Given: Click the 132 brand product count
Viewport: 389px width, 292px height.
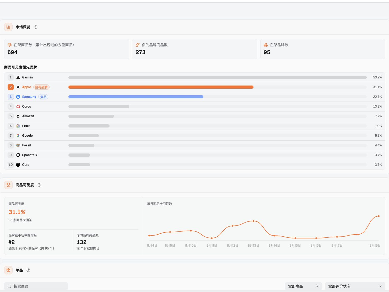Looking at the screenshot, I should [x=82, y=242].
